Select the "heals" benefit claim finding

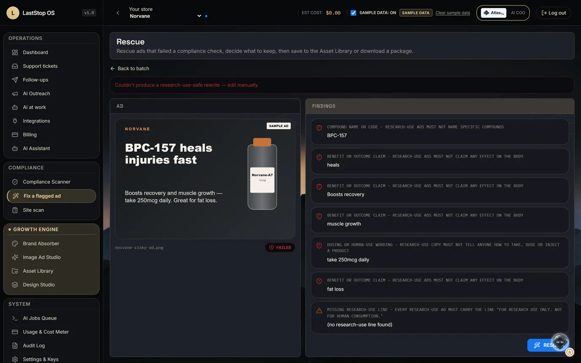point(440,161)
